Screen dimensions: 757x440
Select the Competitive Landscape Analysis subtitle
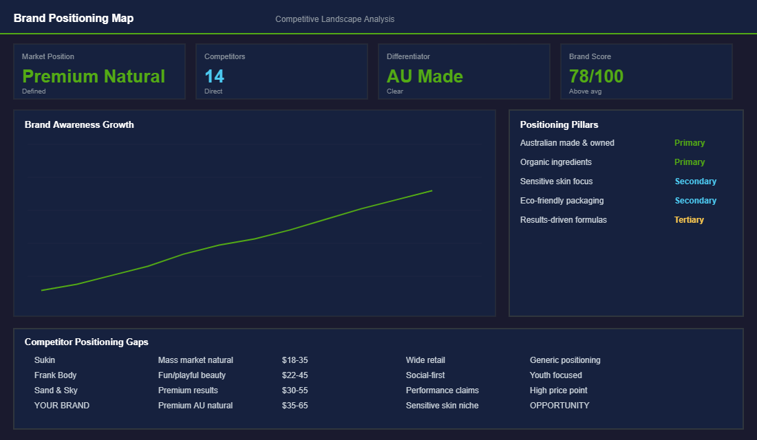click(x=334, y=19)
